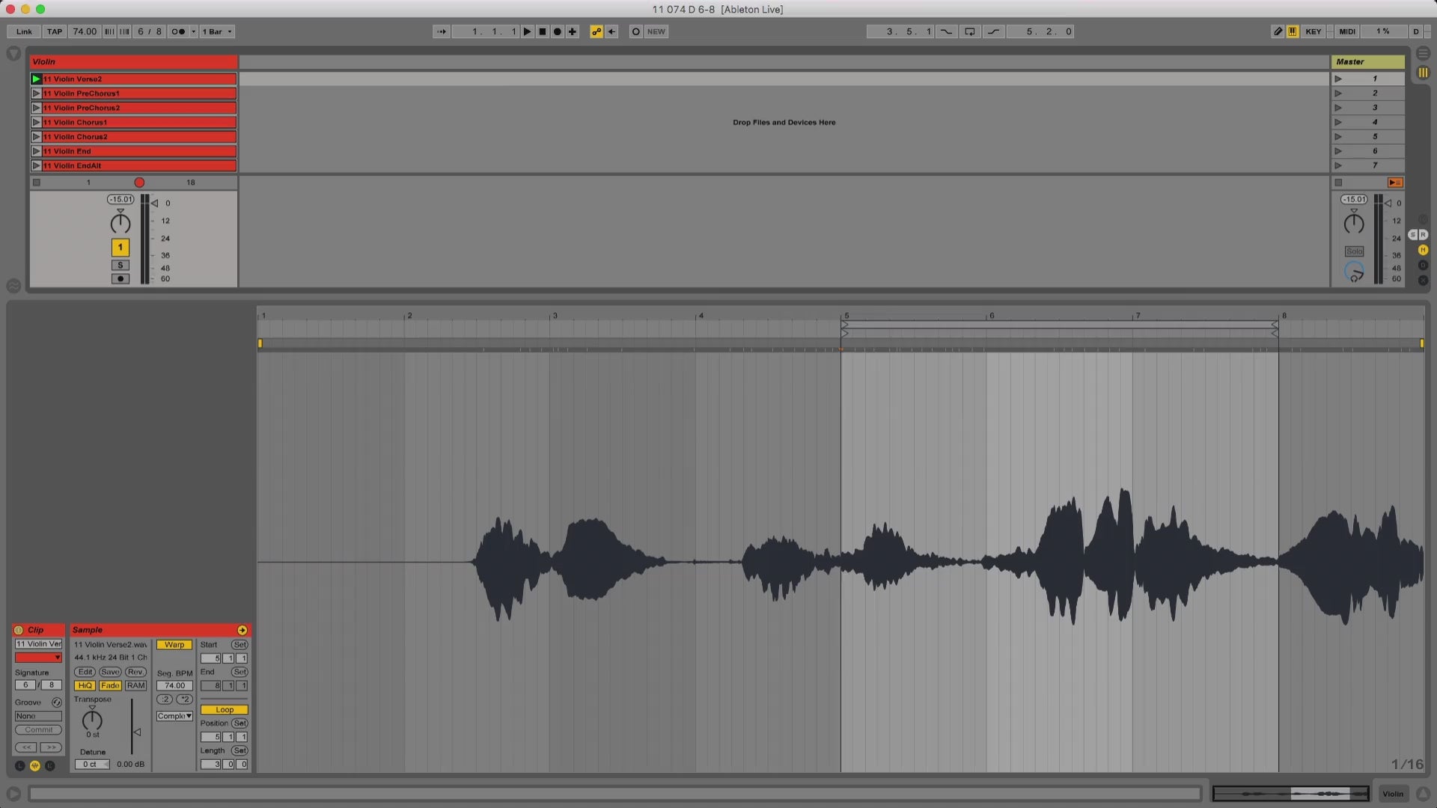The height and width of the screenshot is (808, 1437).
Task: Launch the 11 Violin Chorus1 clip
Action: click(x=36, y=122)
